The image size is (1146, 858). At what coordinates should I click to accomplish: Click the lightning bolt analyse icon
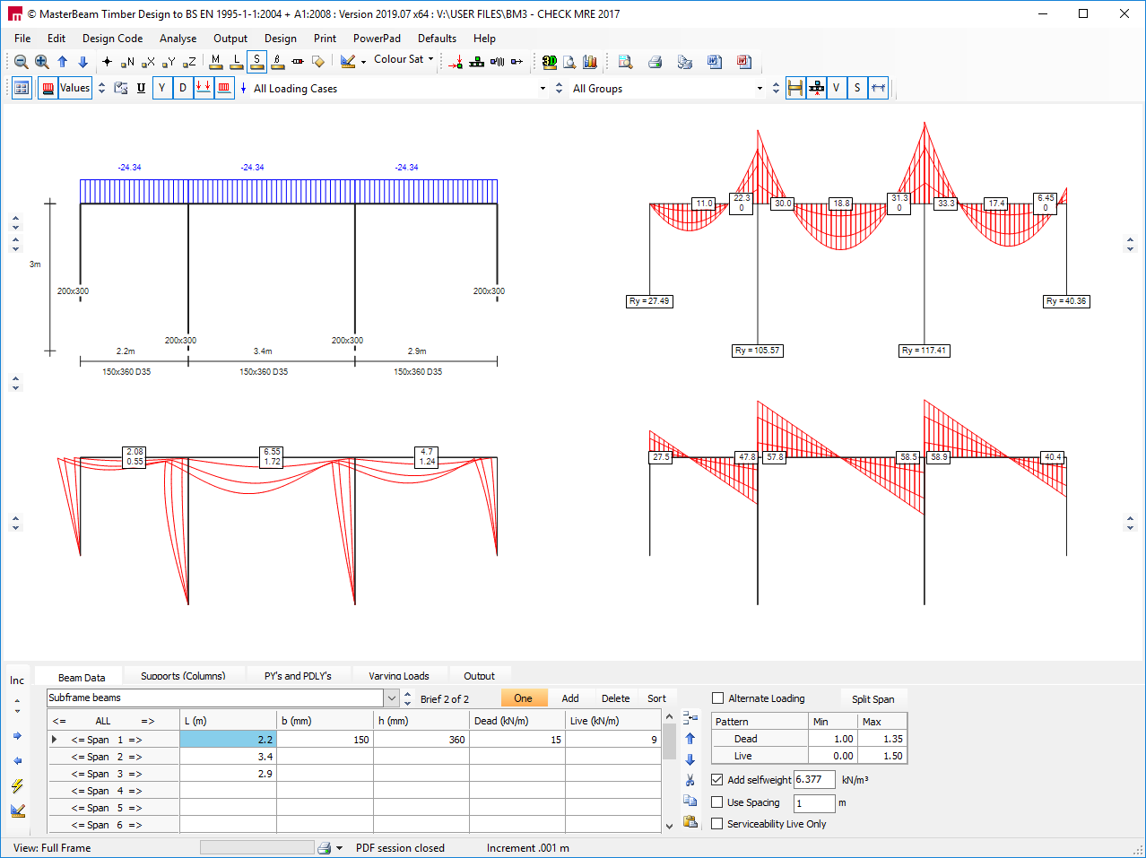pyautogui.click(x=17, y=786)
